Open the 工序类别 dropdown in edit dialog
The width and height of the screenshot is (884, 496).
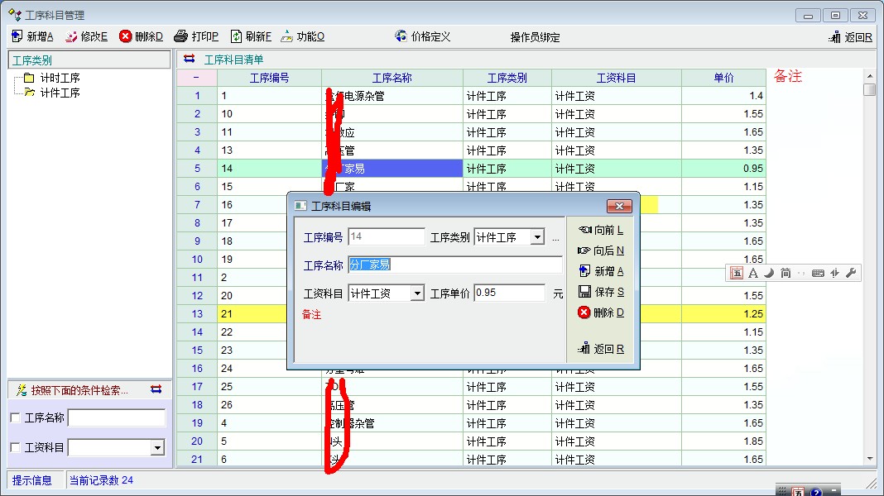pos(537,237)
